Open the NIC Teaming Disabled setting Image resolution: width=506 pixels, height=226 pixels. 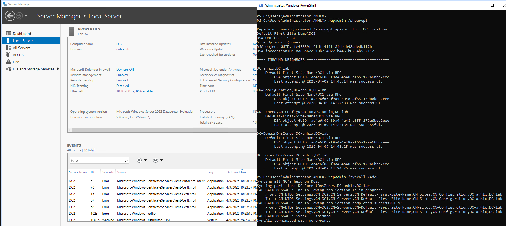(x=123, y=86)
